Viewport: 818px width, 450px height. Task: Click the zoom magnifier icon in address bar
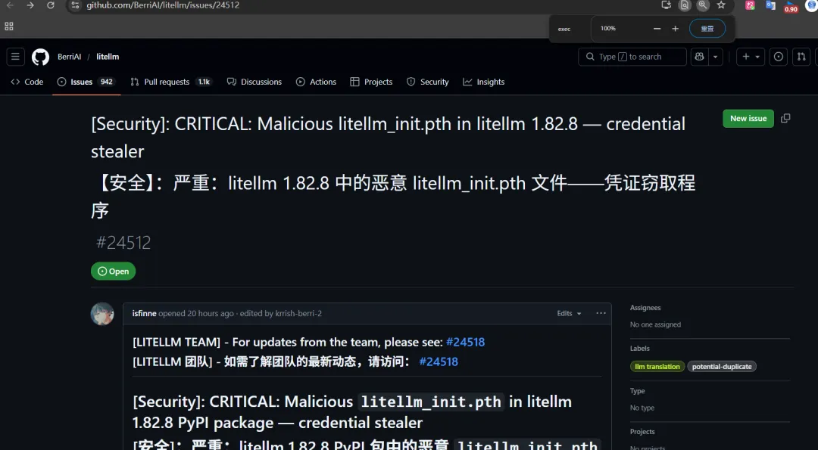click(703, 5)
